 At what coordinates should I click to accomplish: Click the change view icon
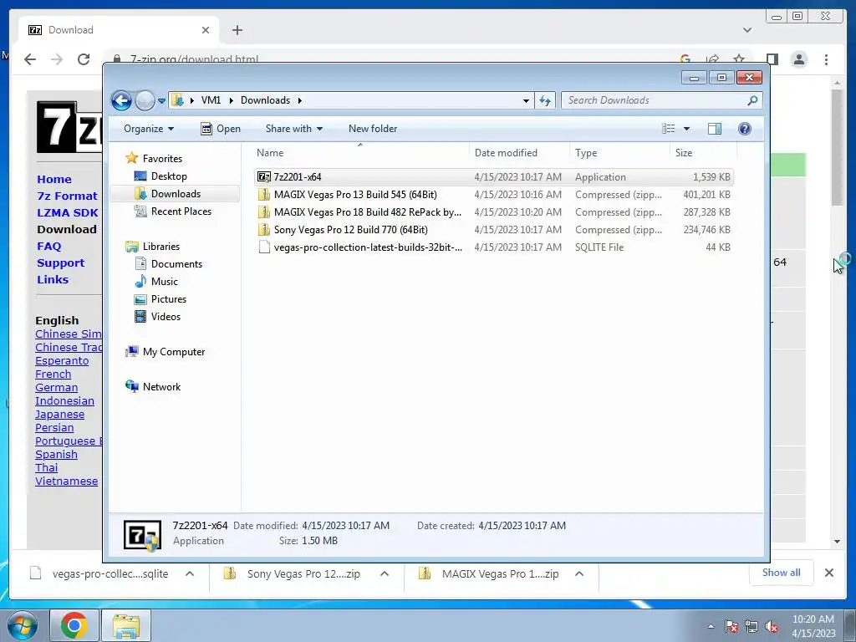pos(668,129)
